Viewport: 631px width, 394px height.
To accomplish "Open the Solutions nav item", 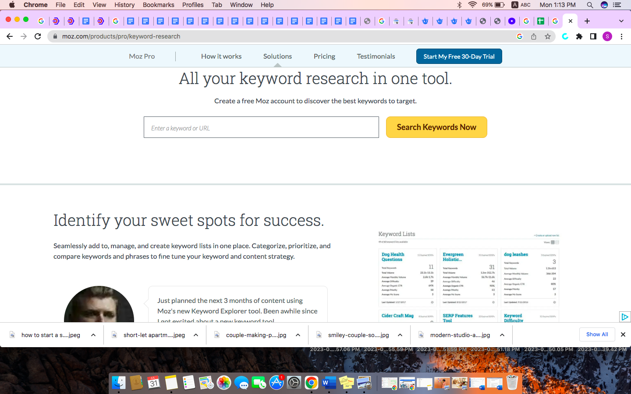I will (277, 56).
